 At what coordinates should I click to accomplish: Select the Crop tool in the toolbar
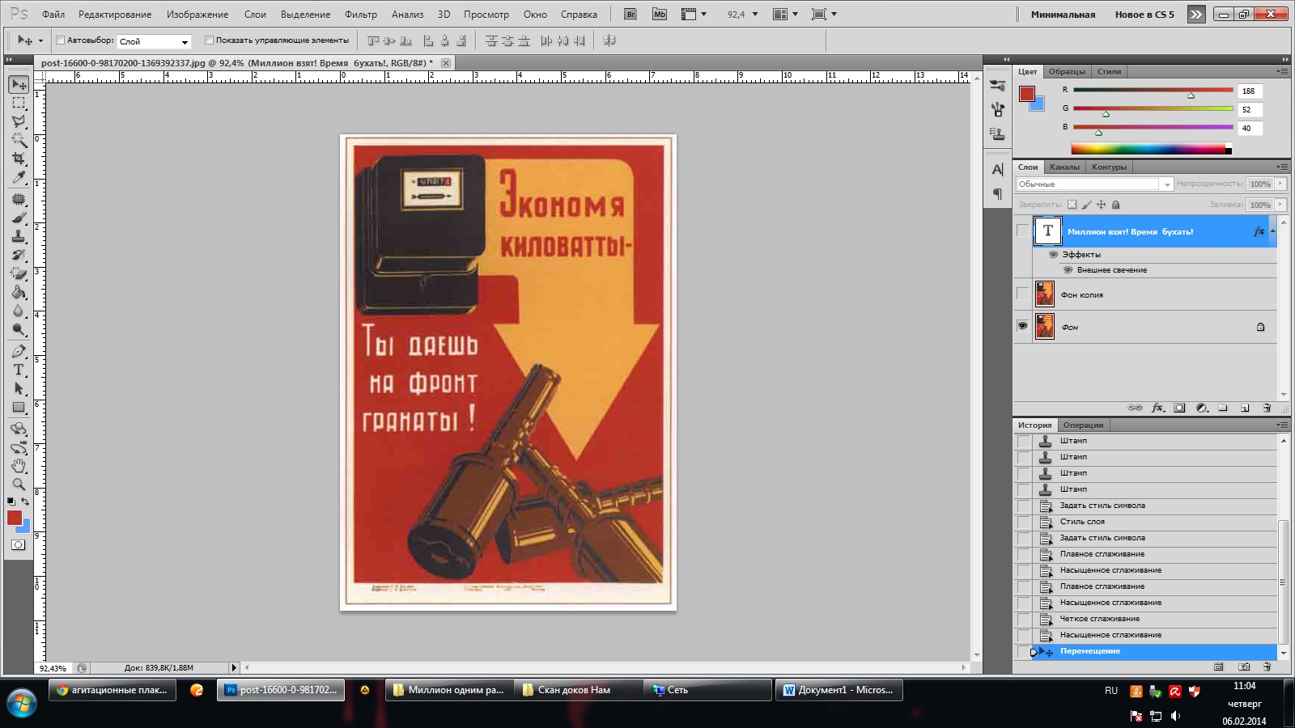[19, 159]
